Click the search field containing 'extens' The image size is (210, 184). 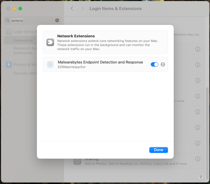click(x=32, y=20)
